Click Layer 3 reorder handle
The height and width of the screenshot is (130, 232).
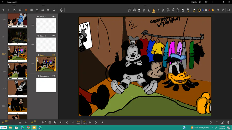coord(33,25)
